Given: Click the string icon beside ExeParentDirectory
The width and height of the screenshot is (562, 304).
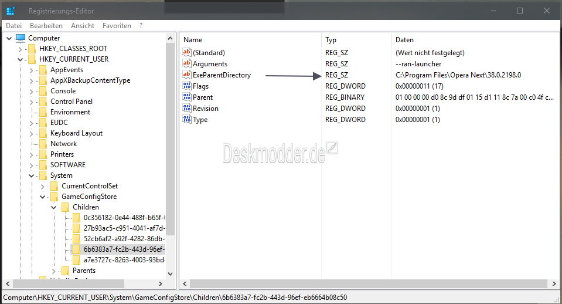Looking at the screenshot, I should 188,75.
